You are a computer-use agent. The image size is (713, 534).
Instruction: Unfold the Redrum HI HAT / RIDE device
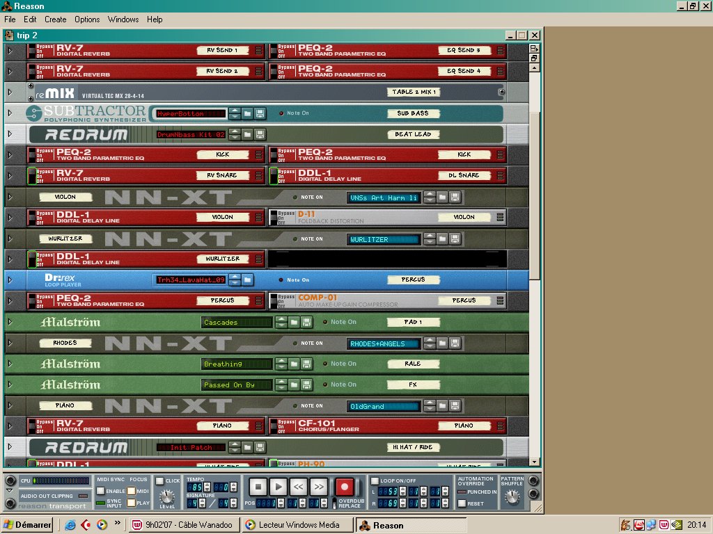click(10, 447)
